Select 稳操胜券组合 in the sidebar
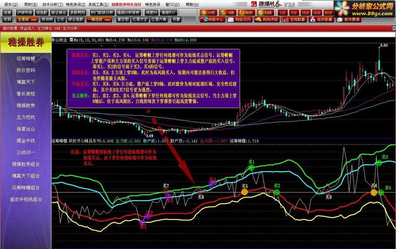396x249 pixels. [26, 164]
